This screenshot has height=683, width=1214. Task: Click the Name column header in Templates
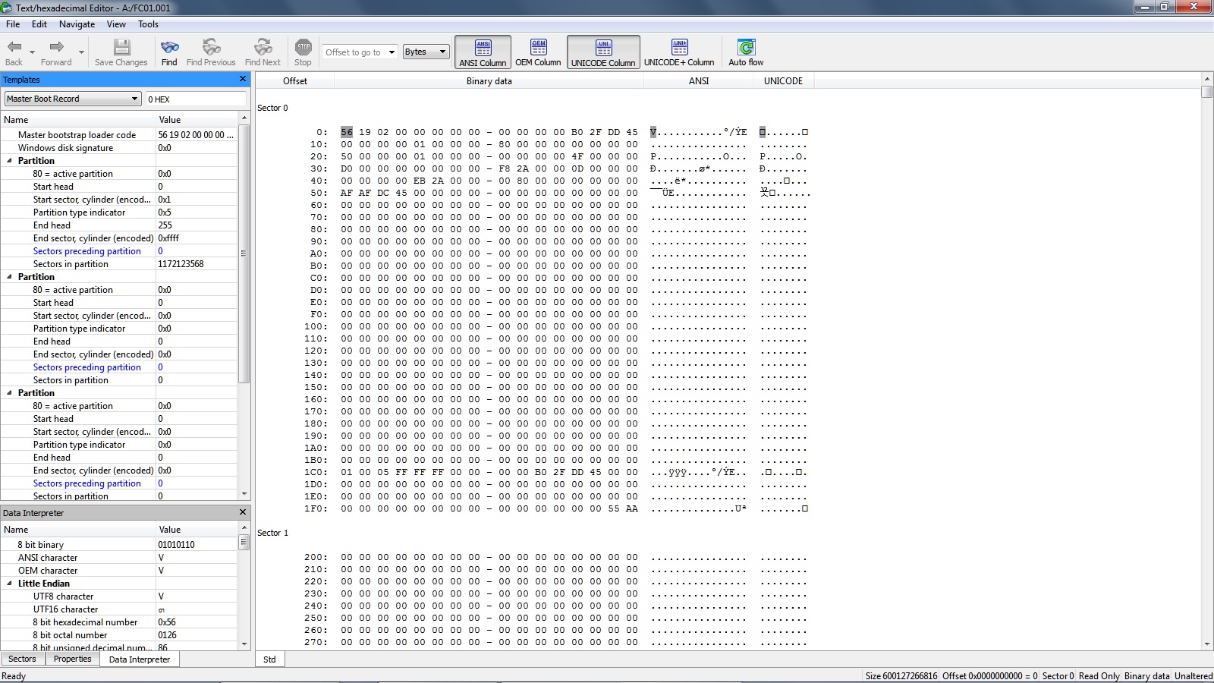pyautogui.click(x=78, y=120)
